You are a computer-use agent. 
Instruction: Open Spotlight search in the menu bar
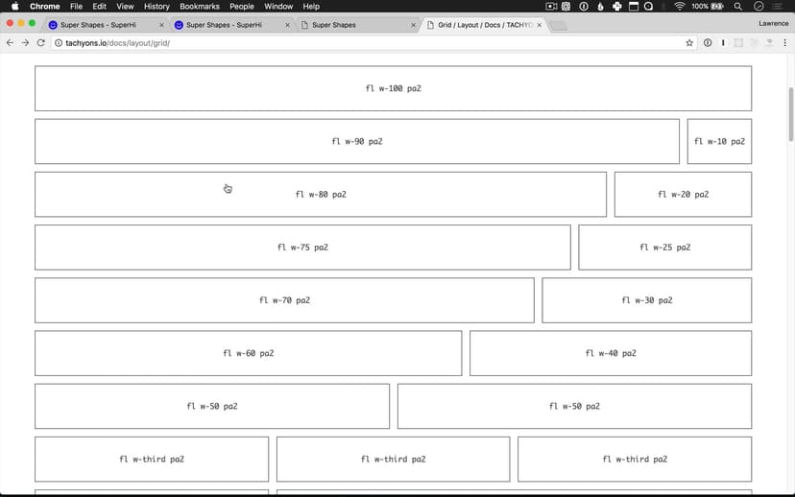coord(738,6)
